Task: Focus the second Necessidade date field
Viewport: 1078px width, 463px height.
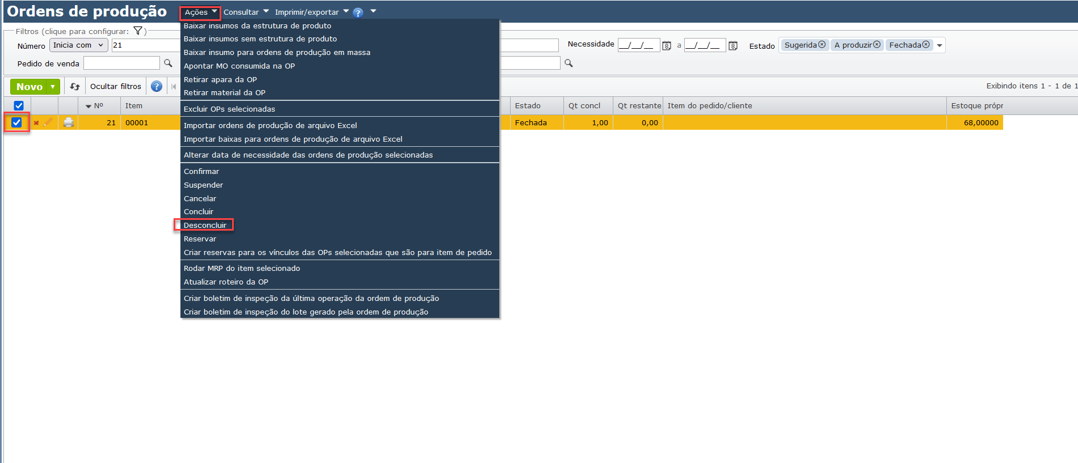Action: 705,45
